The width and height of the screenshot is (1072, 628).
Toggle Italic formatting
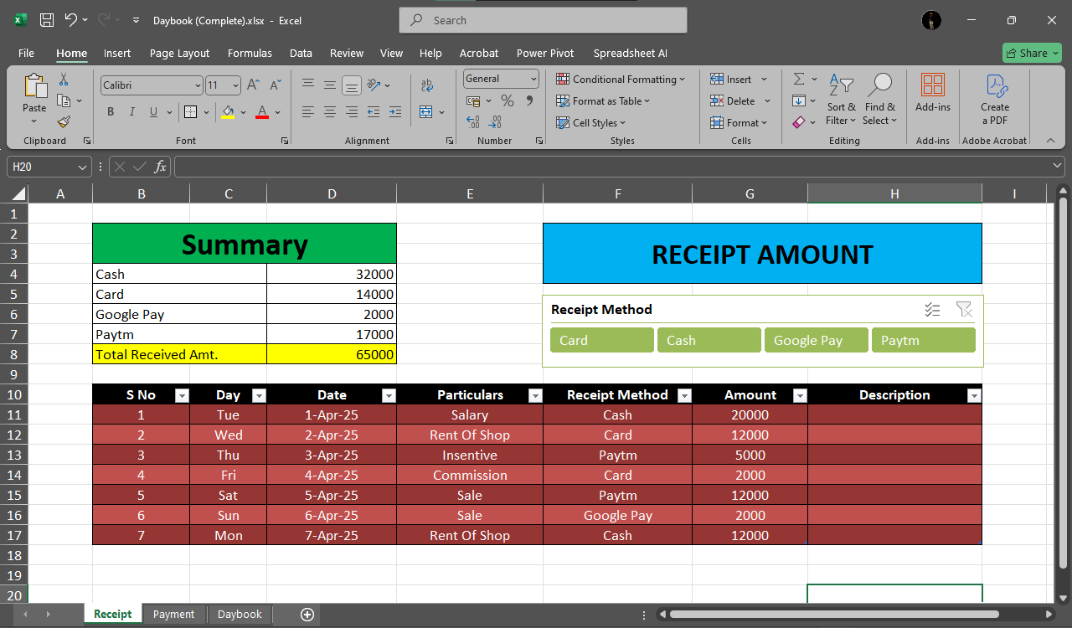[x=132, y=112]
